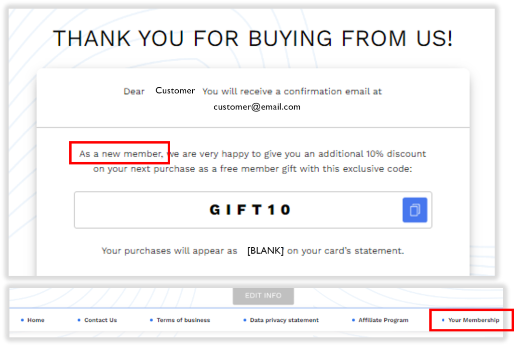This screenshot has width=514, height=346.
Task: Click the 'As a new member' text
Action: [121, 154]
